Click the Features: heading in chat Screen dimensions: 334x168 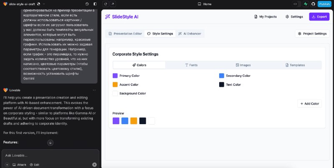11,142
